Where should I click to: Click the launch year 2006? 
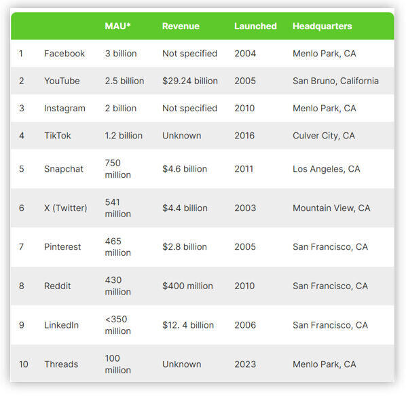coord(245,325)
